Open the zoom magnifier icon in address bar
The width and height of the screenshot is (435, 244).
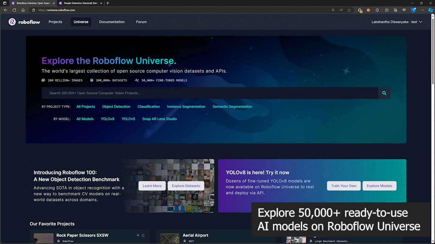click(x=333, y=10)
